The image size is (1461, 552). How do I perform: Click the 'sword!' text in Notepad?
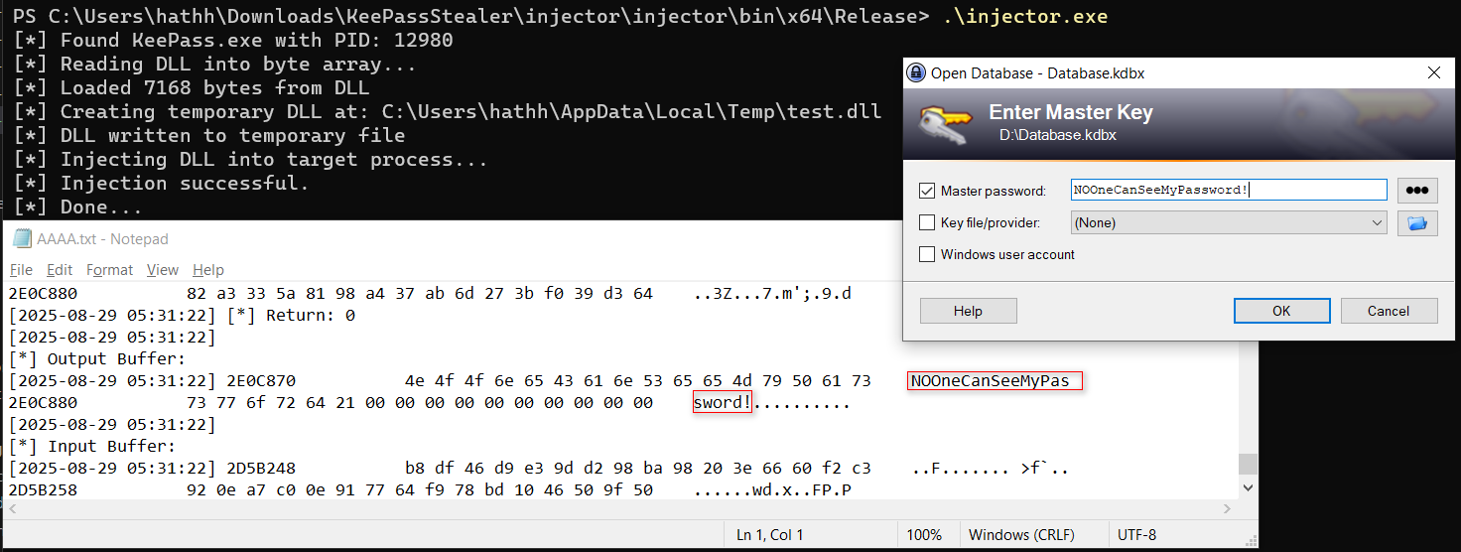pyautogui.click(x=723, y=403)
